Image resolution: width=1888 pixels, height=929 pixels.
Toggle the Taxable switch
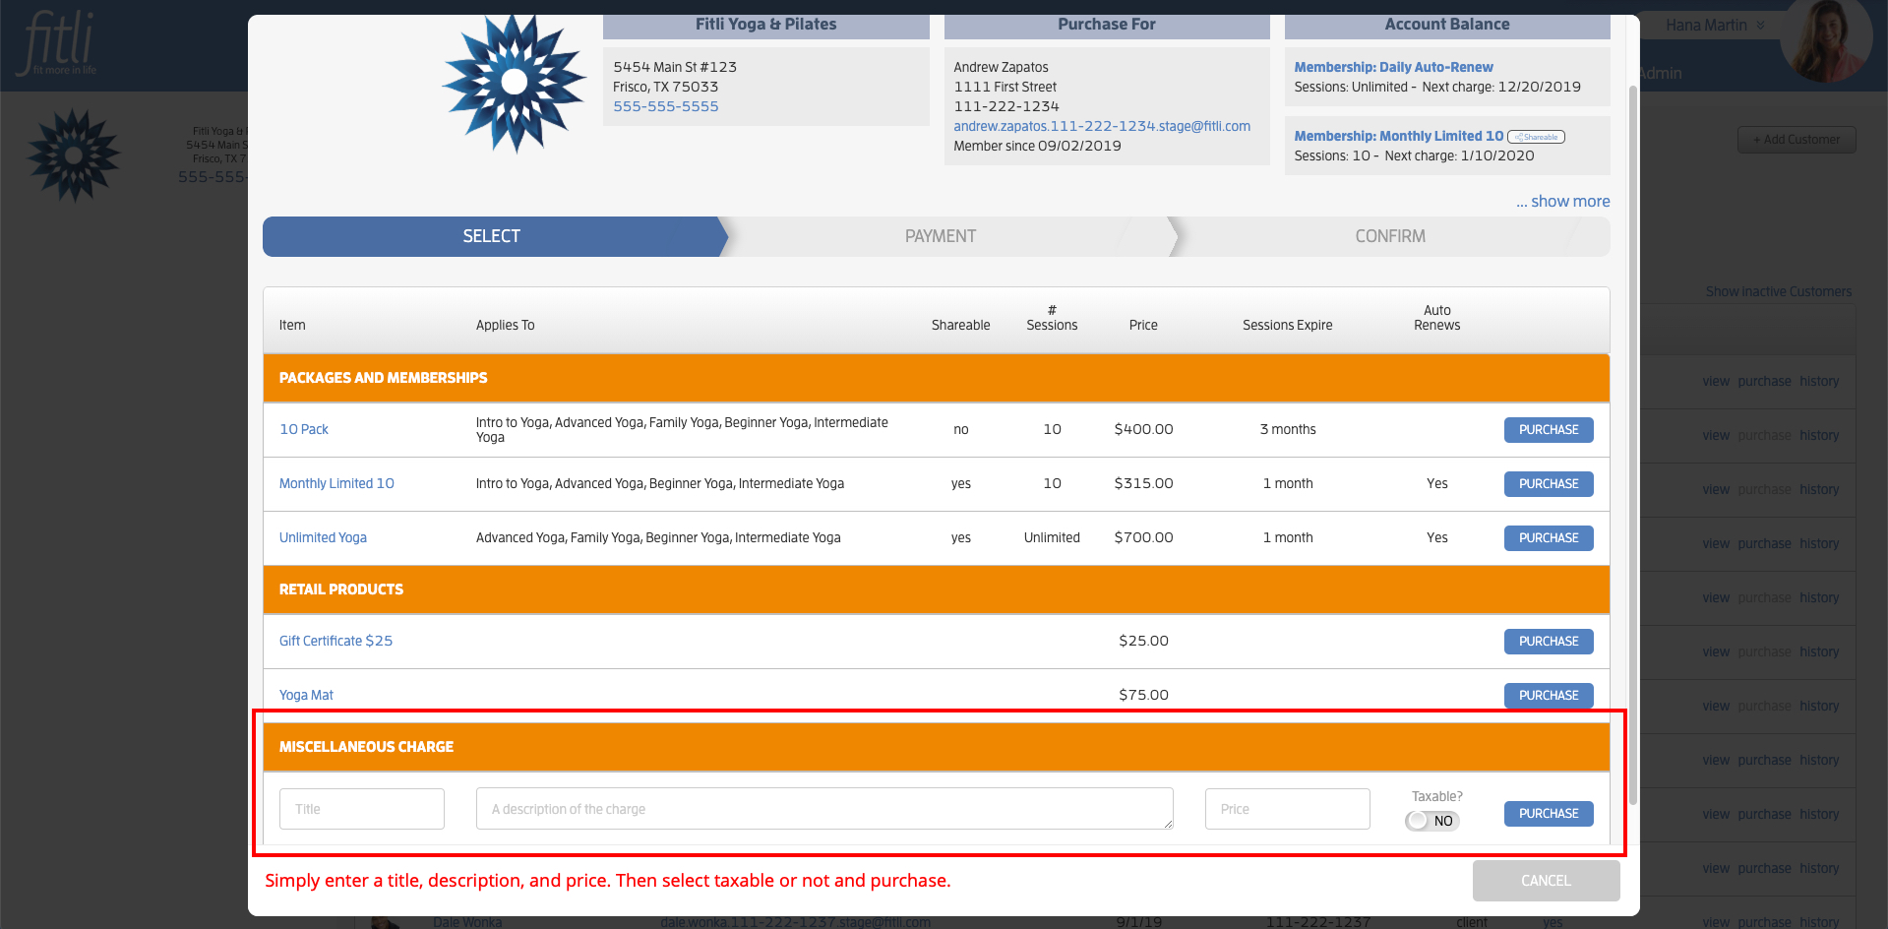[x=1432, y=821]
